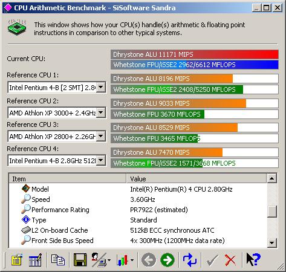Click the Type row info icon
This screenshot has width=286, height=272.
[26, 219]
